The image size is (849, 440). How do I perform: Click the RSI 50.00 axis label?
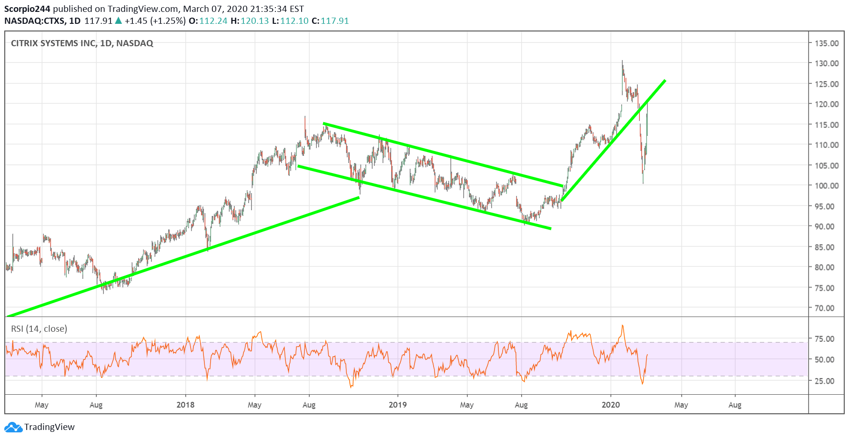click(825, 360)
